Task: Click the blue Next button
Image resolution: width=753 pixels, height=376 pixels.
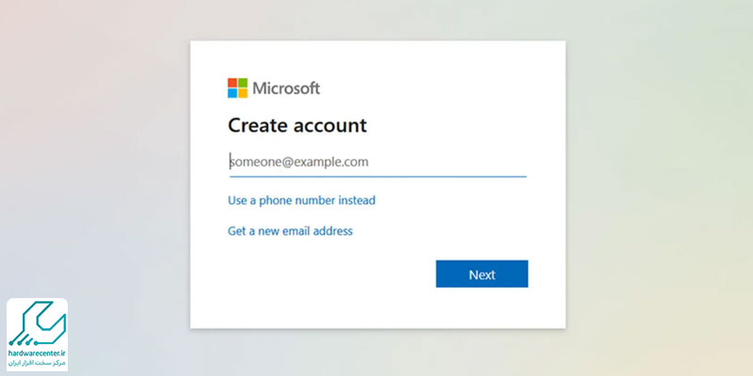Action: click(x=482, y=274)
